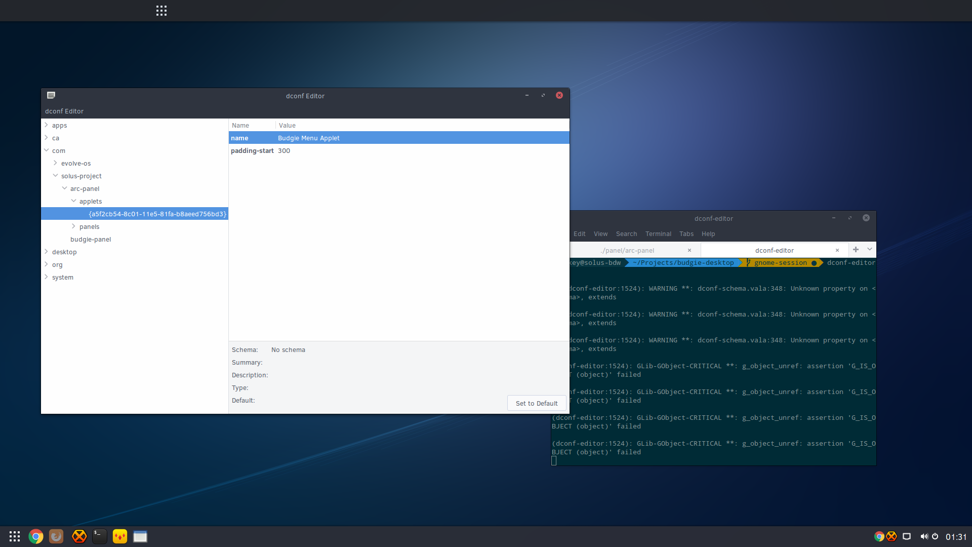The width and height of the screenshot is (972, 547).
Task: Expand the org tree node
Action: (x=46, y=264)
